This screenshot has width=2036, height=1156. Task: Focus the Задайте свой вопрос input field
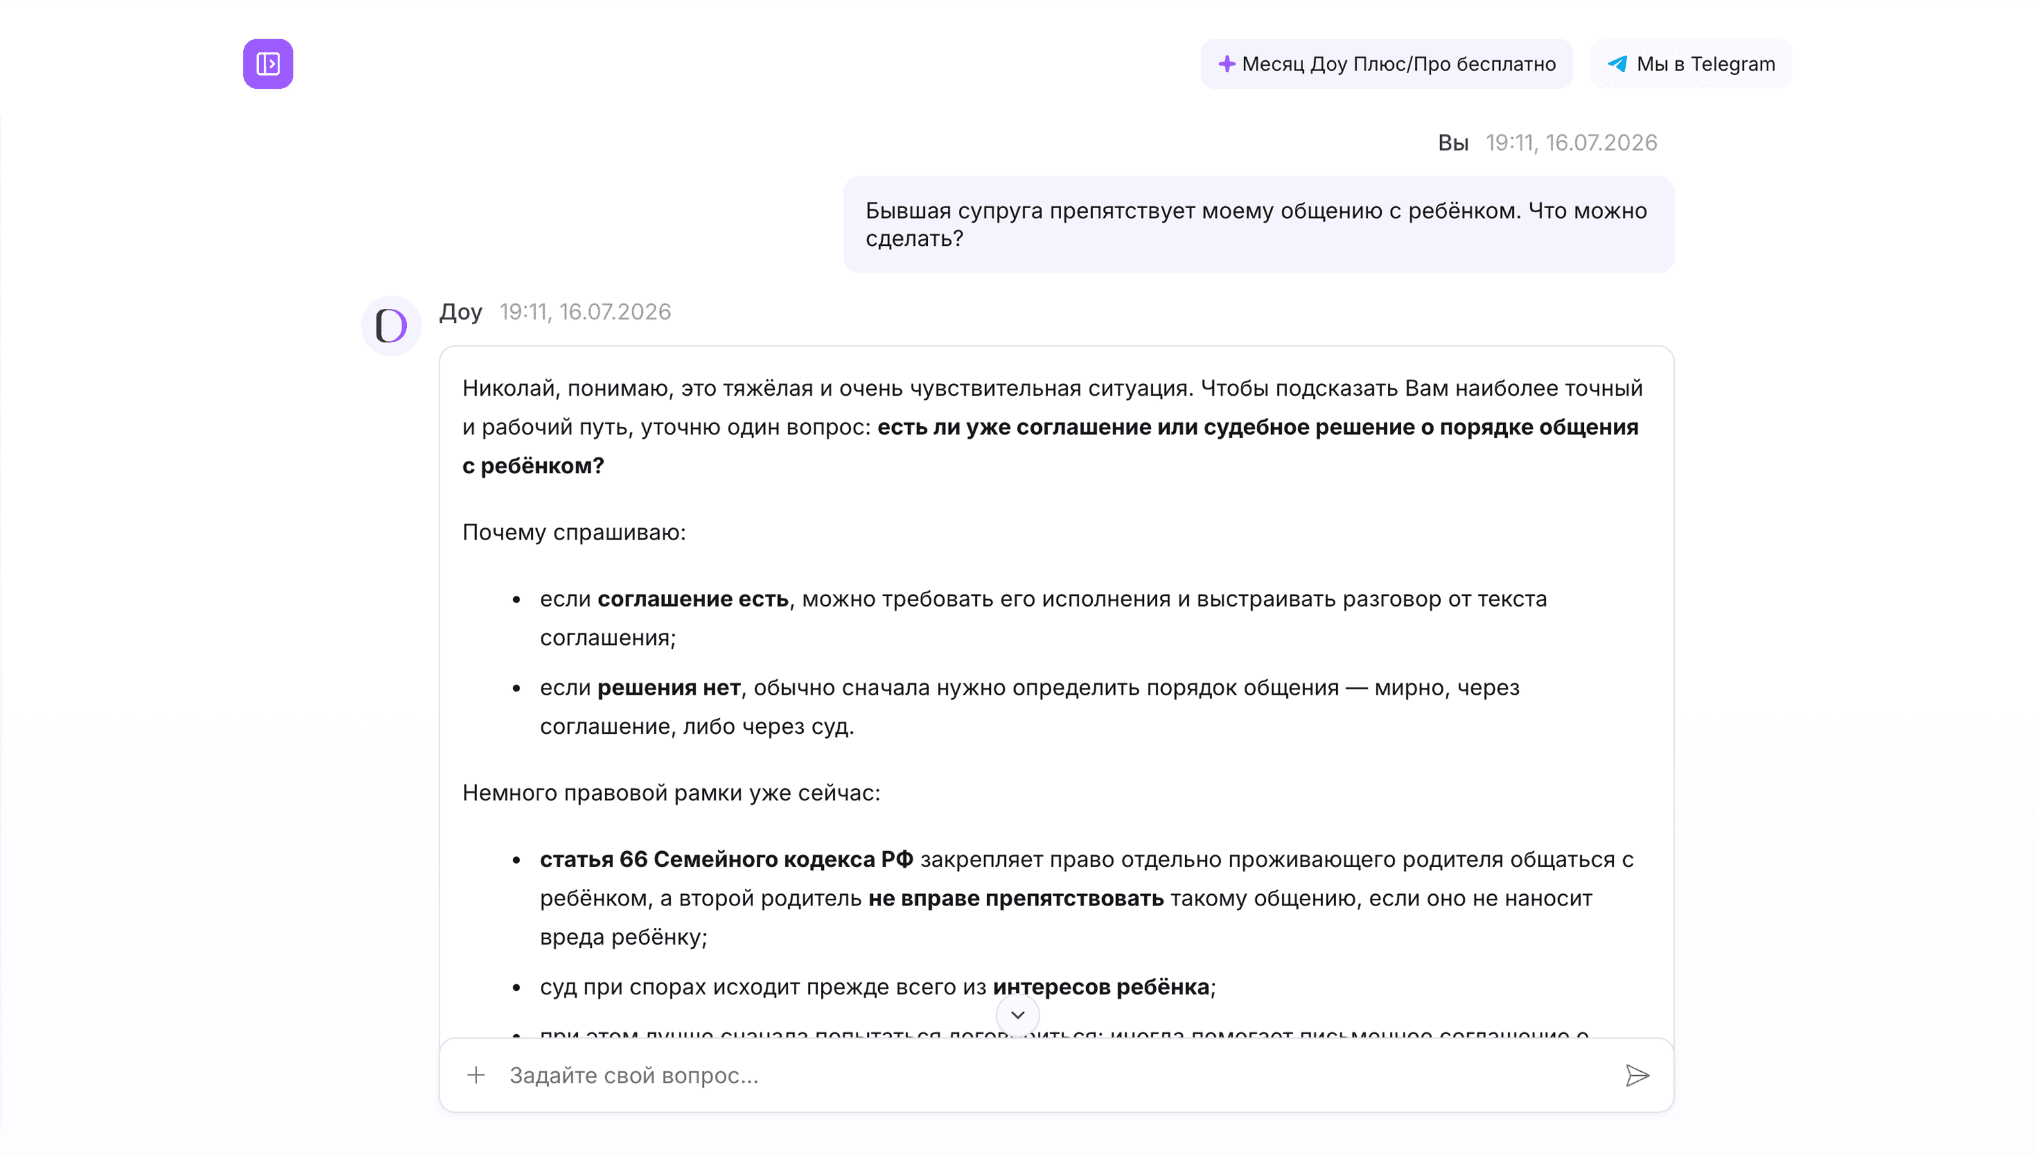coord(1056,1075)
